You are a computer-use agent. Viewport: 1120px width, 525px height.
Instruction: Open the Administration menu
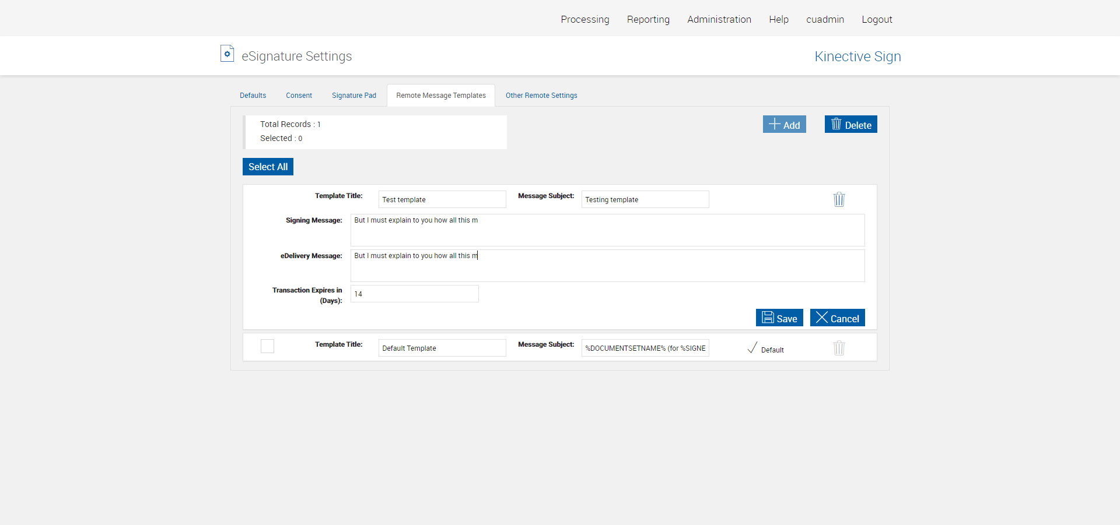tap(719, 19)
